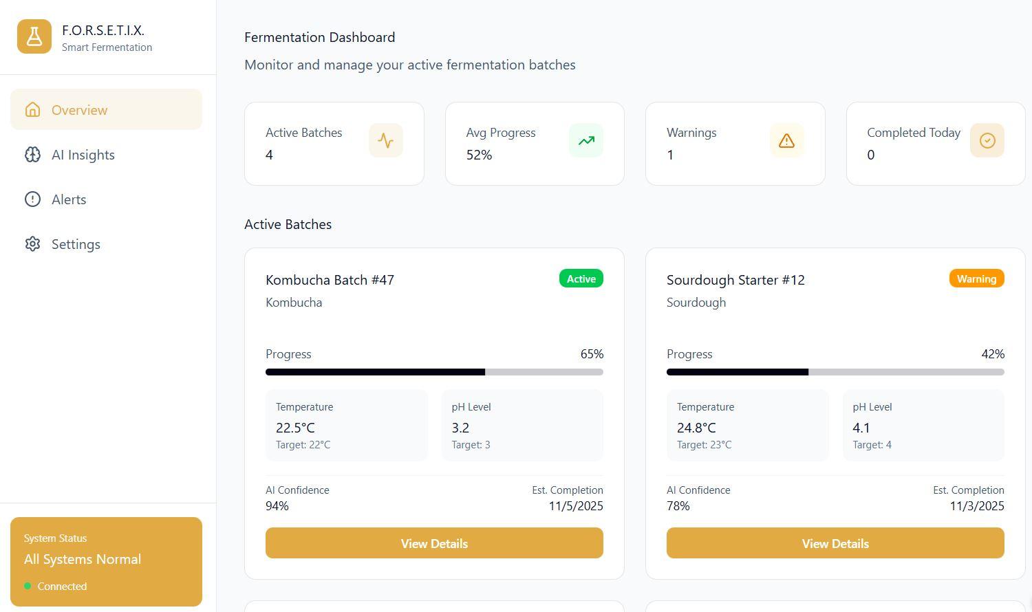Click the Alerts exclamation circle icon
This screenshot has height=612, width=1032.
click(x=32, y=199)
